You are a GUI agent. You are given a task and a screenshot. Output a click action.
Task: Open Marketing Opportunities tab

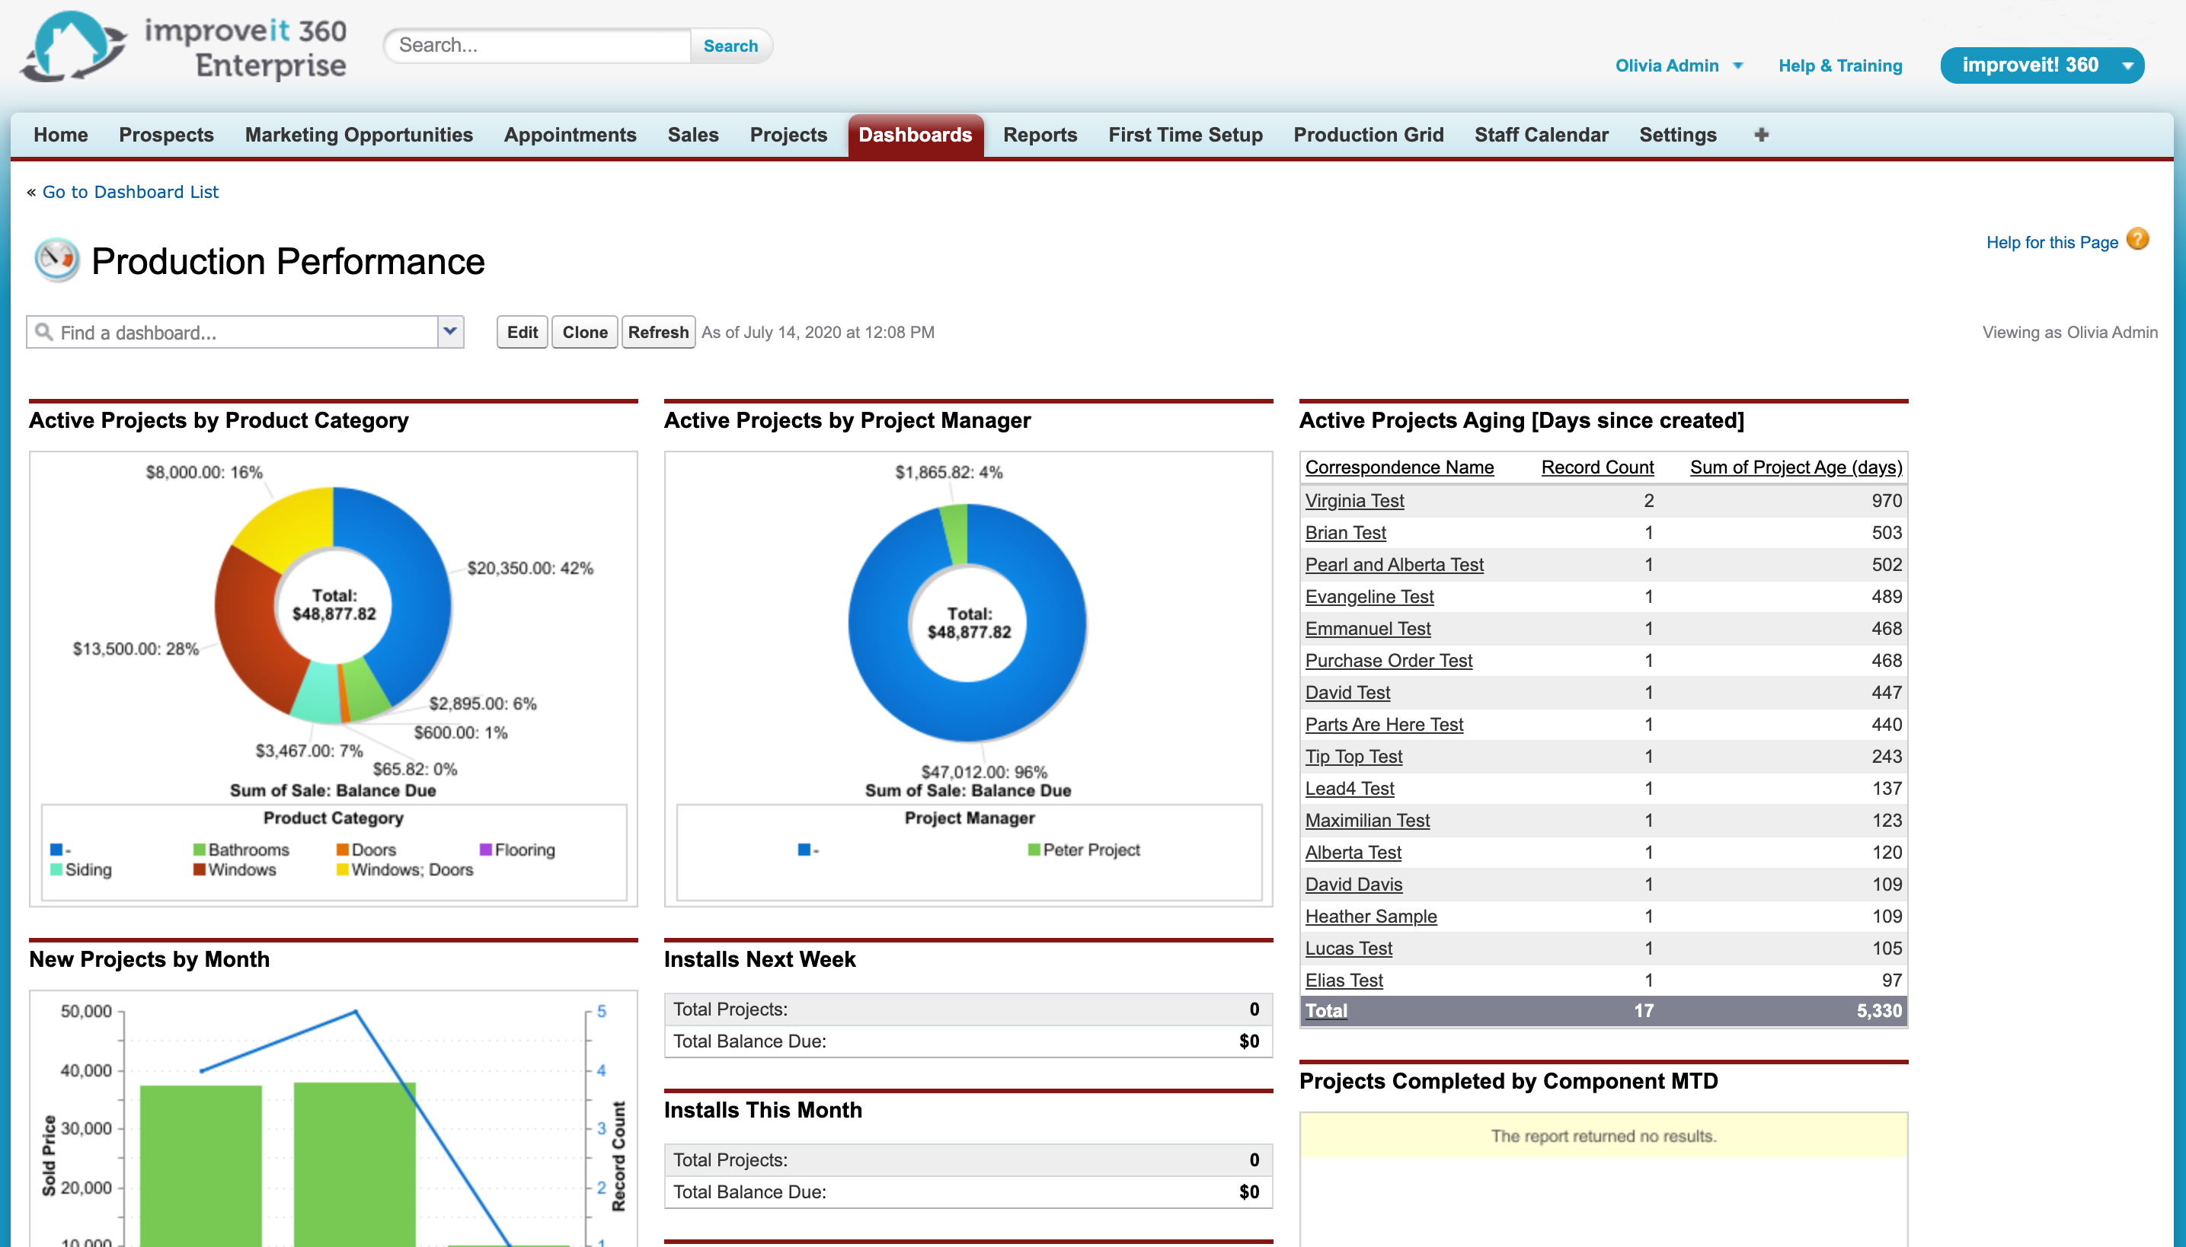point(359,135)
